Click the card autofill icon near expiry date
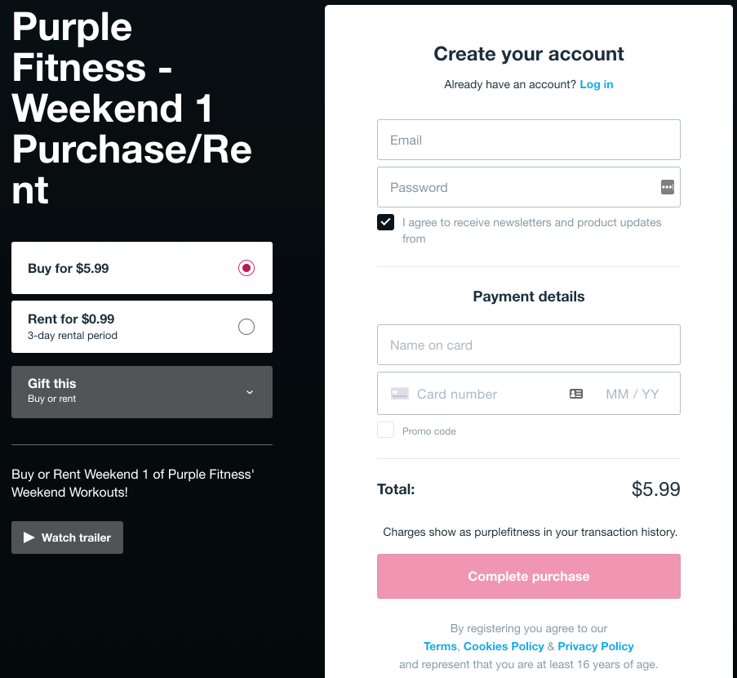737x678 pixels. [576, 394]
